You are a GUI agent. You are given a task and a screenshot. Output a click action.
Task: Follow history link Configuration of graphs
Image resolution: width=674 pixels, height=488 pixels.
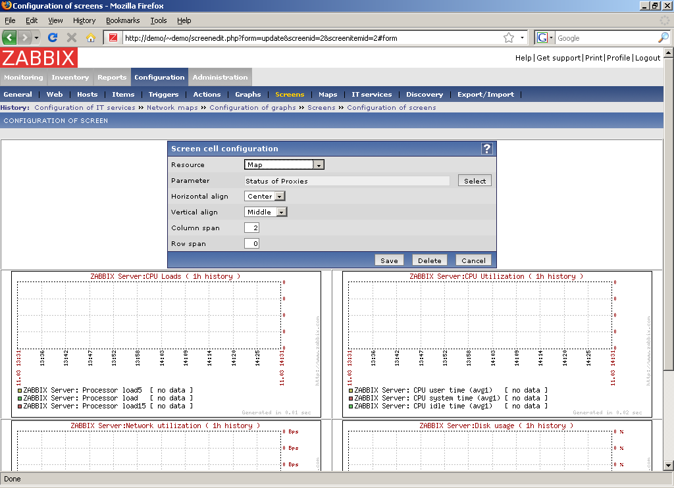coord(253,108)
